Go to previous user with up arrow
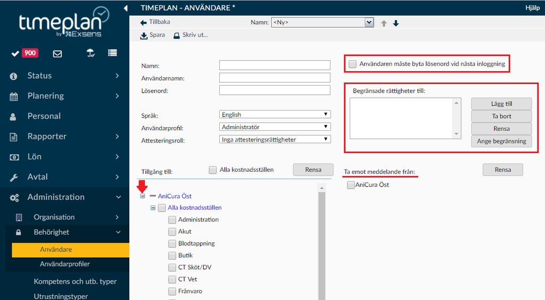Screen dimensions: 545x300 (x=384, y=23)
